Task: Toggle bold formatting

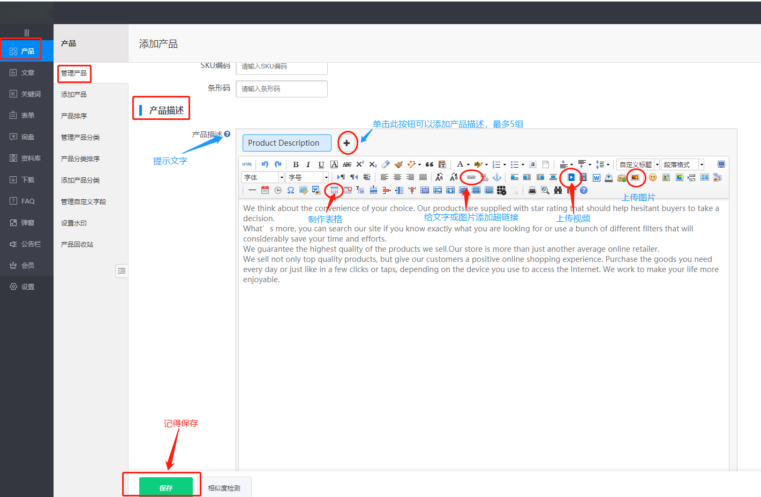Action: tap(296, 164)
